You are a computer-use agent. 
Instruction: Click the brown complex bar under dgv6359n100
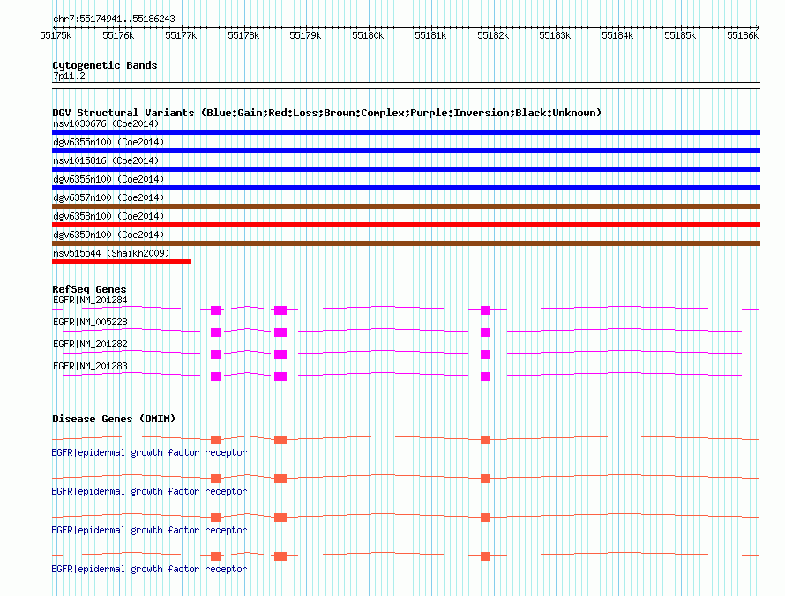(406, 243)
